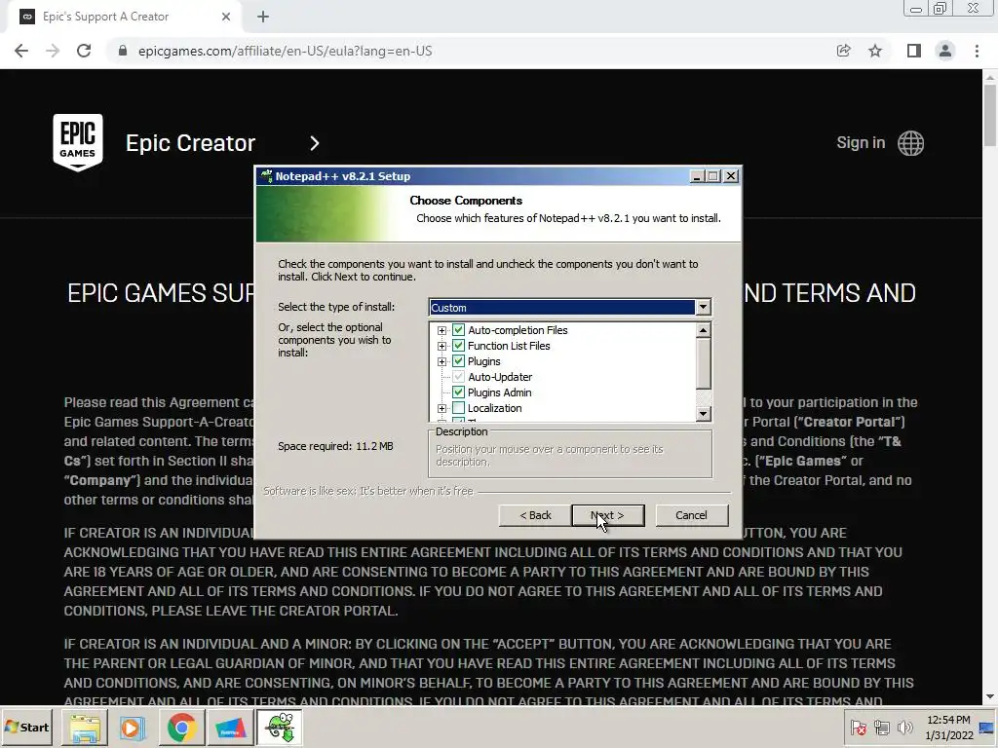Click the Notepad++ setup title icon

(x=266, y=176)
